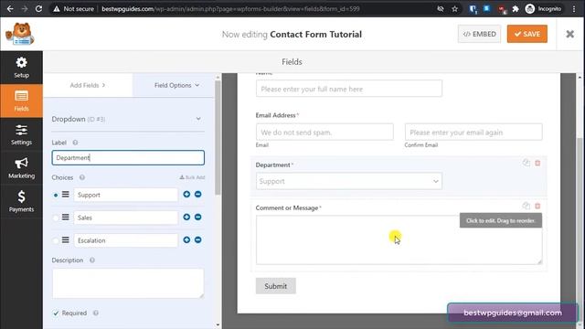
Task: Switch to the Add Fields tab
Action: tap(88, 85)
